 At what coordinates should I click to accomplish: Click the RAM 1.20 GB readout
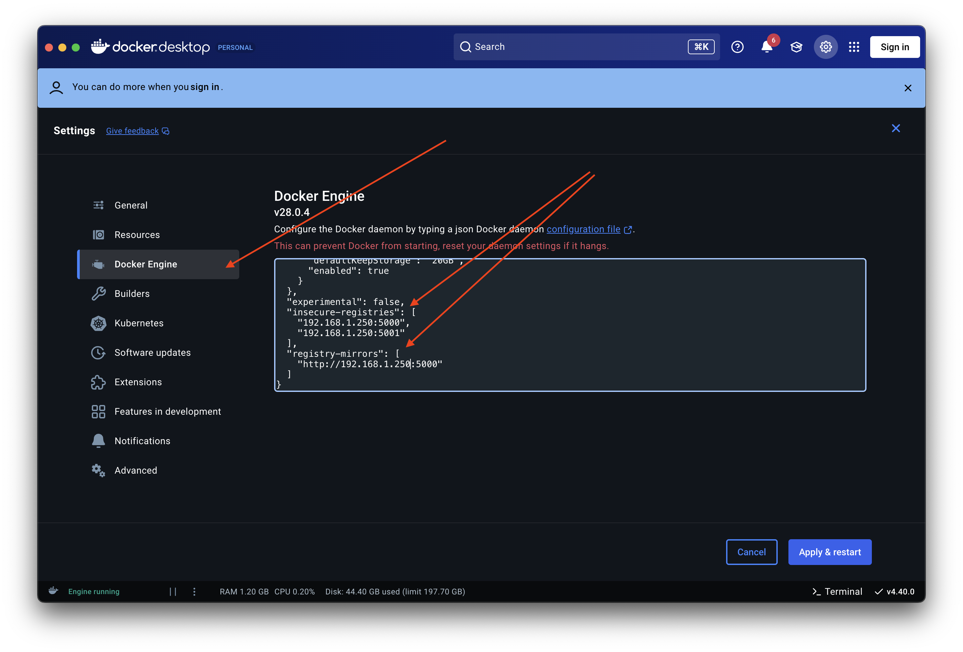(244, 591)
